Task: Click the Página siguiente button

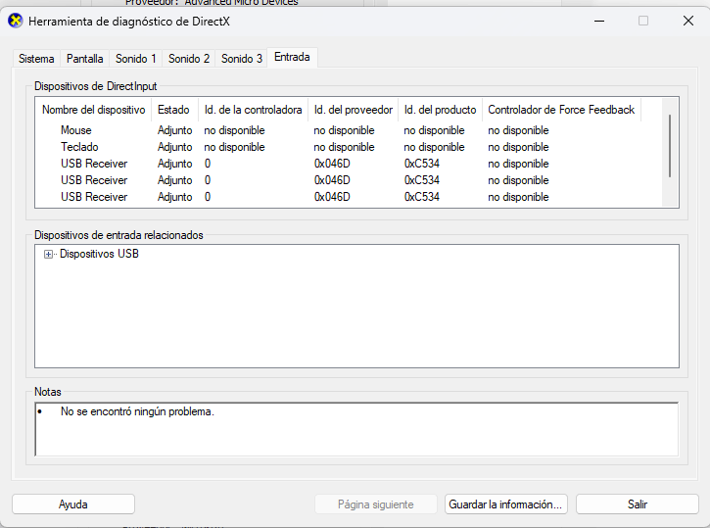Action: pyautogui.click(x=376, y=504)
